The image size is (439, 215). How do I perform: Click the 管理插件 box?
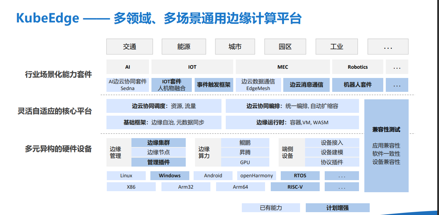(x=159, y=162)
